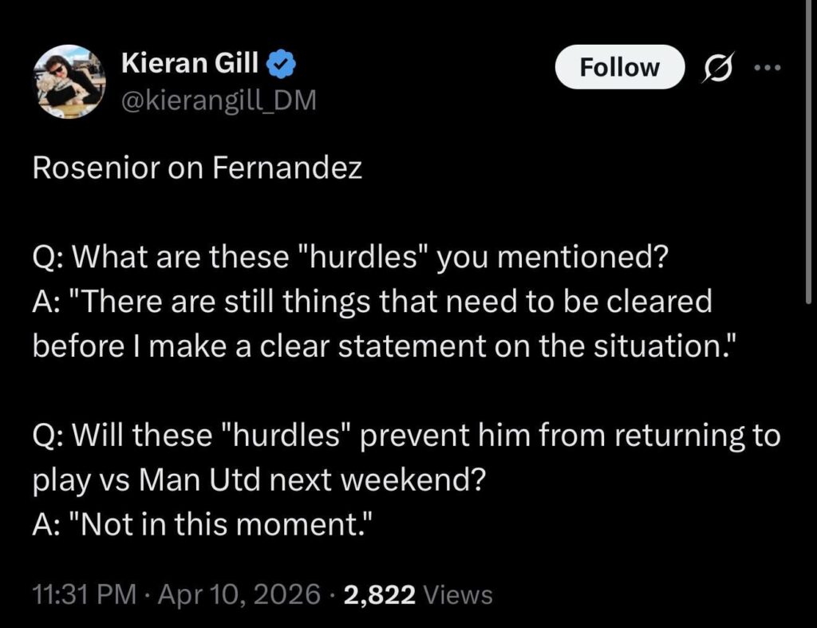Viewport: 817px width, 628px height.
Task: Select the Kieran Gill display name
Action: (x=189, y=62)
